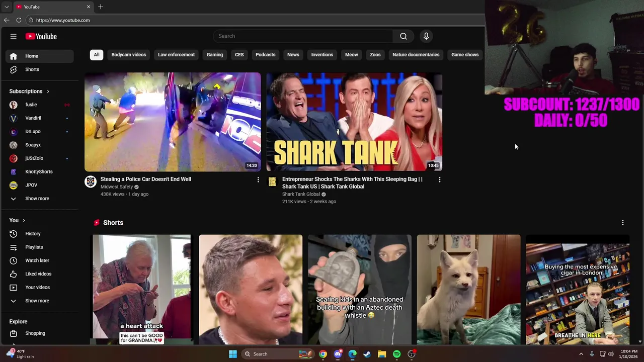Select CES filter chip
This screenshot has height=362, width=644.
239,55
